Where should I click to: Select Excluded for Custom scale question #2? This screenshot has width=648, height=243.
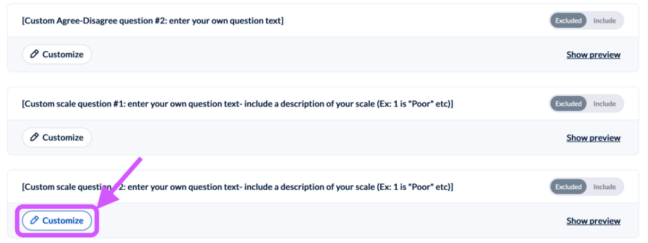pyautogui.click(x=568, y=187)
